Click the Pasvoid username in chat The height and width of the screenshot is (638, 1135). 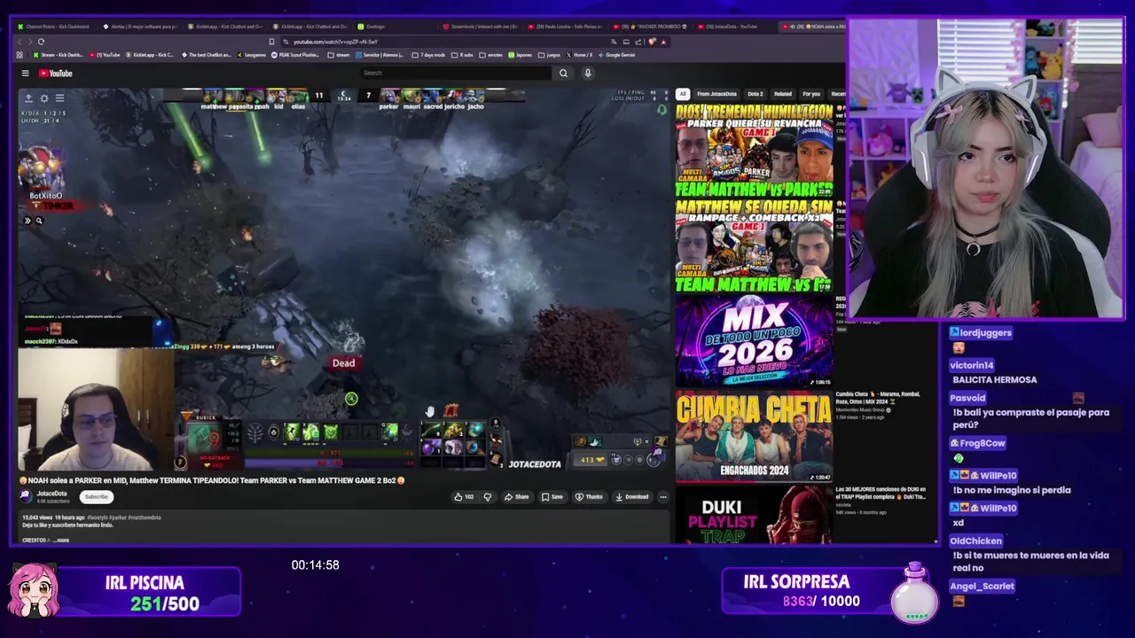point(967,398)
